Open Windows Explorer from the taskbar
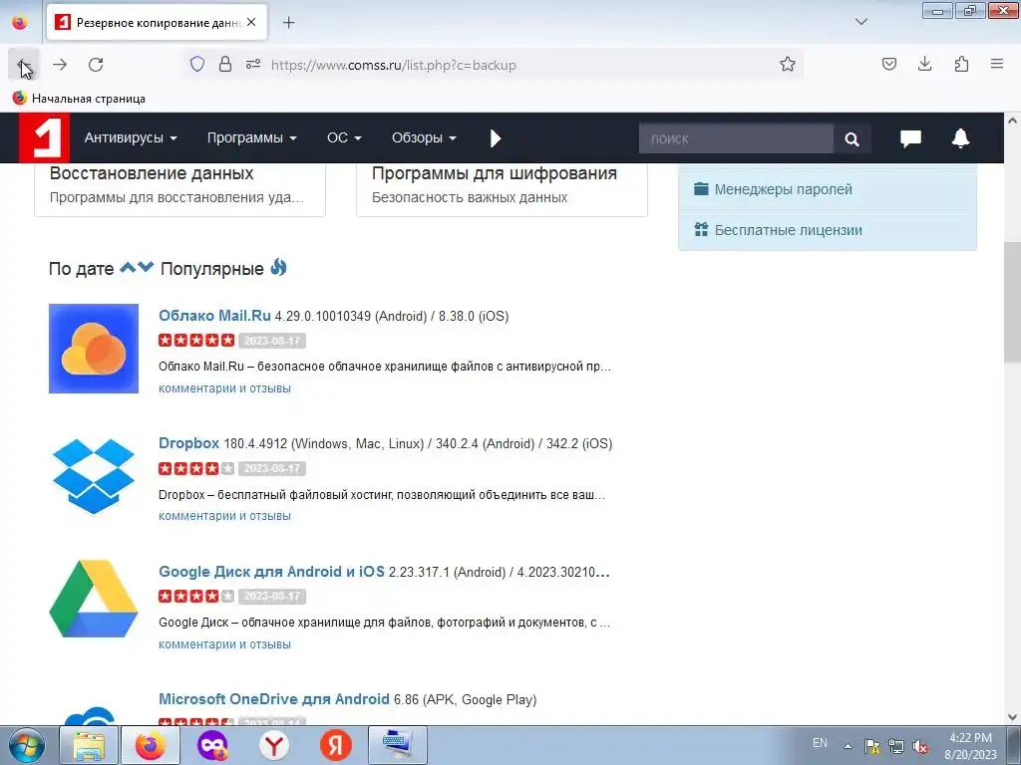 pyautogui.click(x=89, y=745)
